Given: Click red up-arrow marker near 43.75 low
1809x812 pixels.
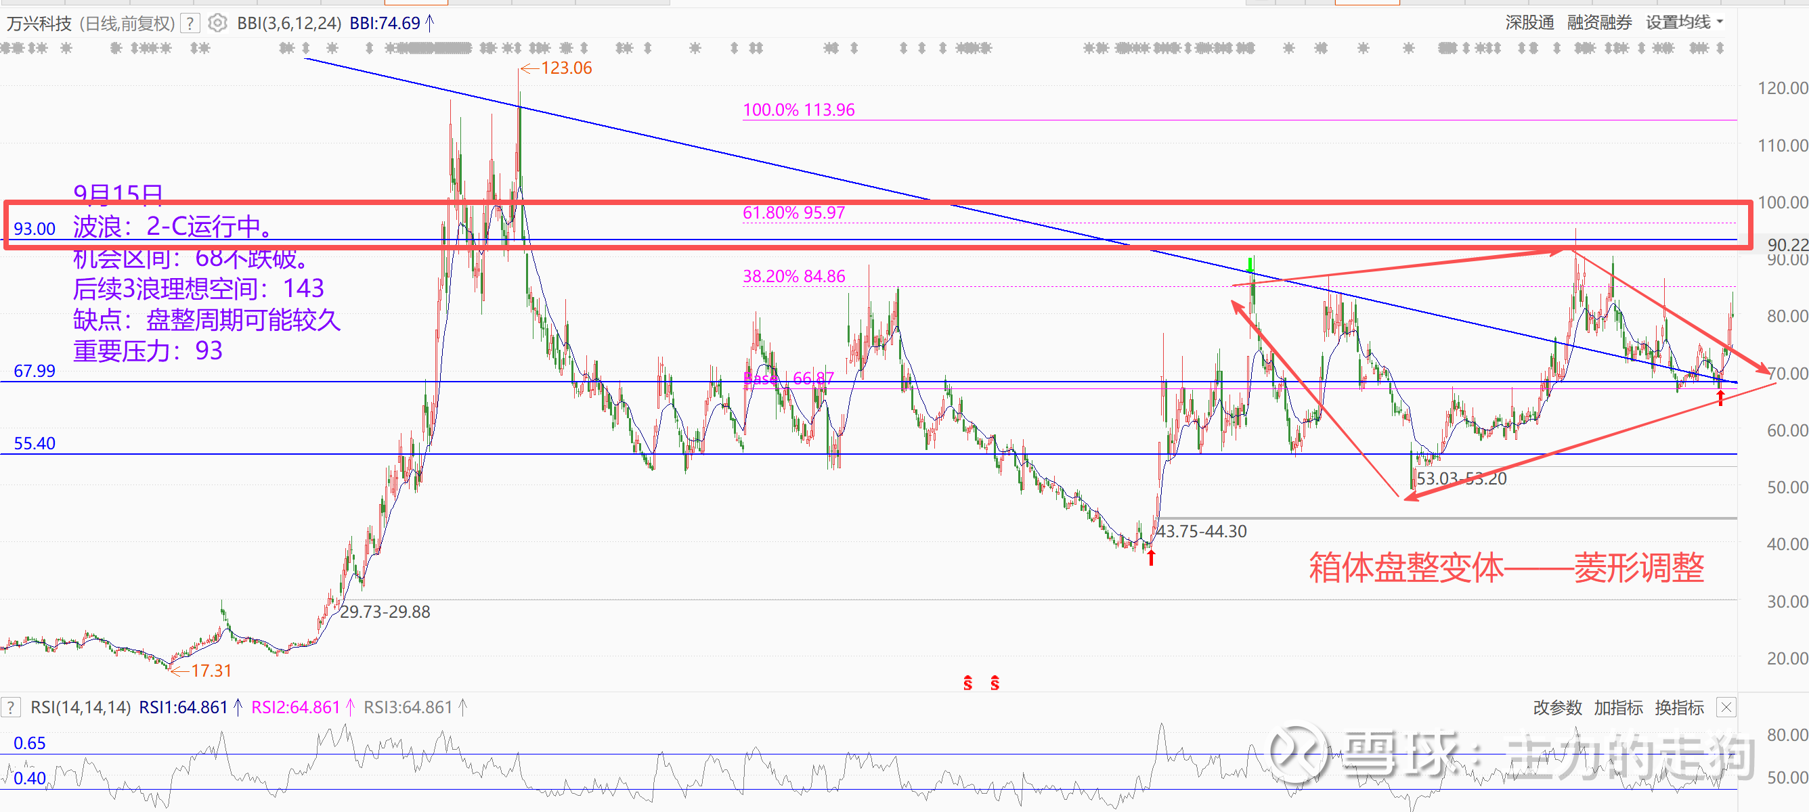Looking at the screenshot, I should click(x=1151, y=558).
